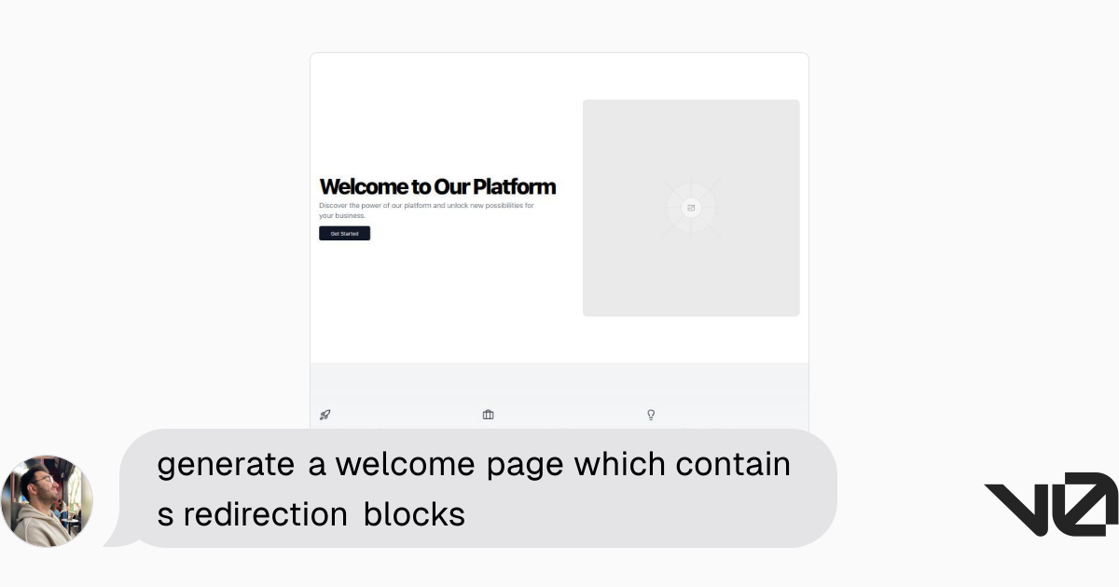Click the user profile avatar photo
Viewport: 1119px width, 587px height.
click(47, 501)
